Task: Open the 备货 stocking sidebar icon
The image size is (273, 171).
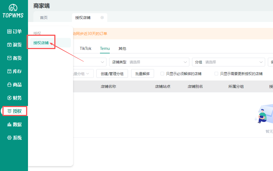Action: [10, 58]
